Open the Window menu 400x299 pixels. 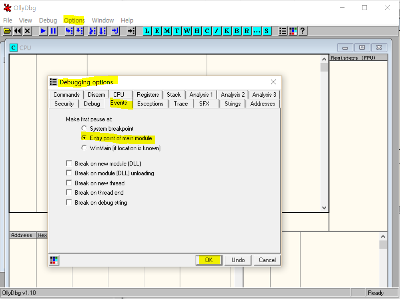coord(103,20)
